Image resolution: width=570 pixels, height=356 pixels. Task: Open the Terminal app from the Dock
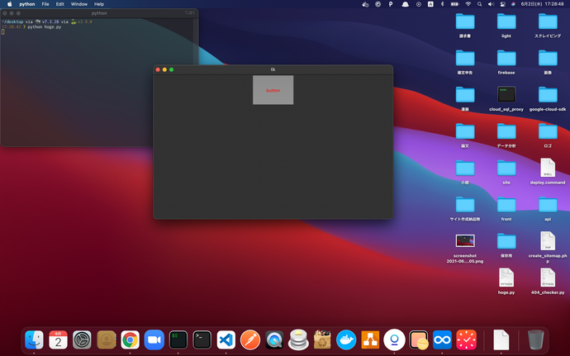202,339
